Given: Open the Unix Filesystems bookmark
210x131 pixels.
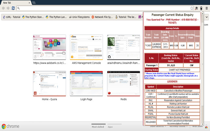Looking at the screenshot, I should (79, 17).
